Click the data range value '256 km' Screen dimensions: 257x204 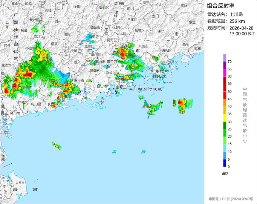[x=237, y=21]
